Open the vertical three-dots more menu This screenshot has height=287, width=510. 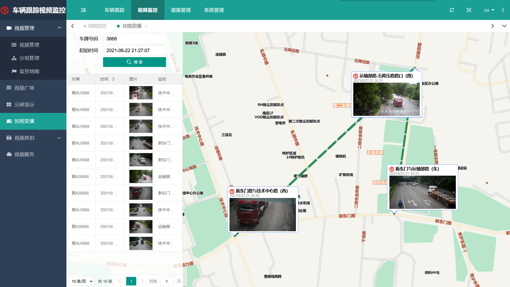[503, 10]
